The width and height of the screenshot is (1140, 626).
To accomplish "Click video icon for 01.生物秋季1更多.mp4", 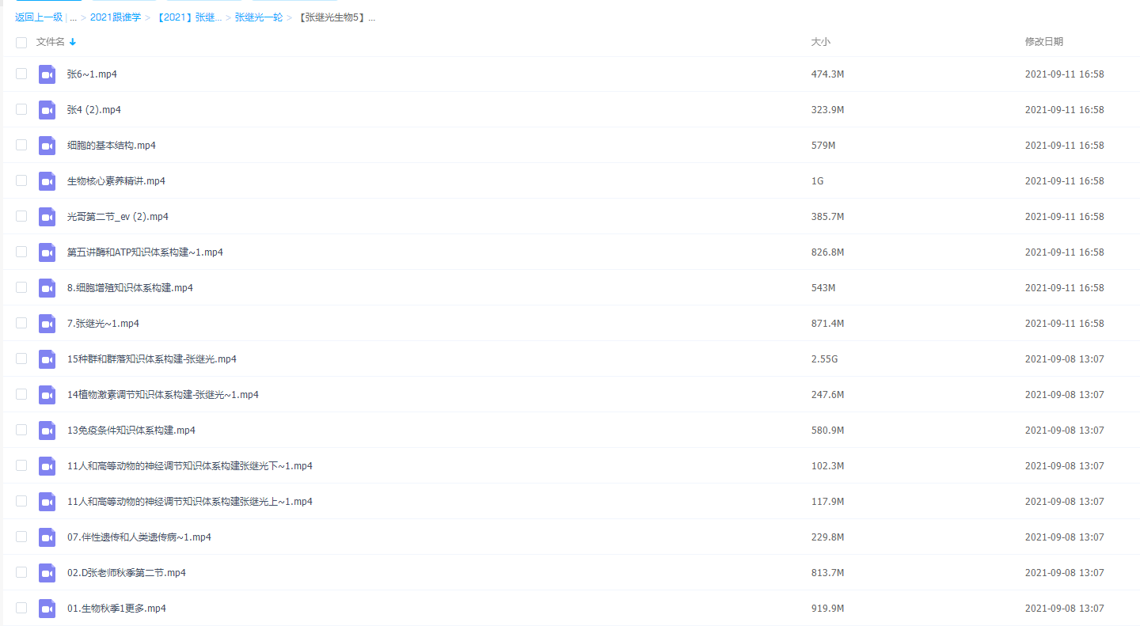I will click(x=47, y=609).
